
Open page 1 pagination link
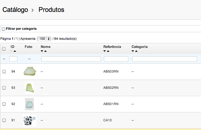17,39
